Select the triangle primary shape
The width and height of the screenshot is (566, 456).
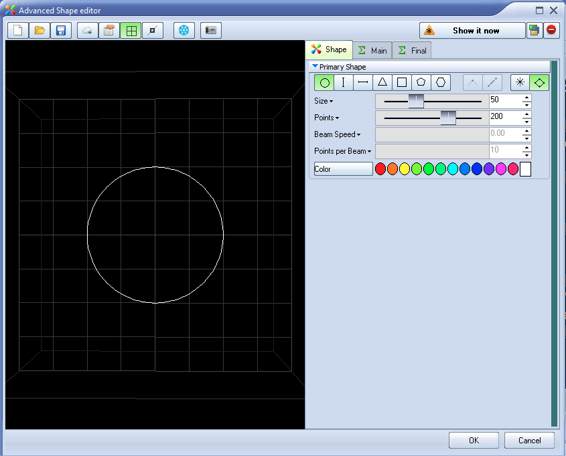pos(382,82)
